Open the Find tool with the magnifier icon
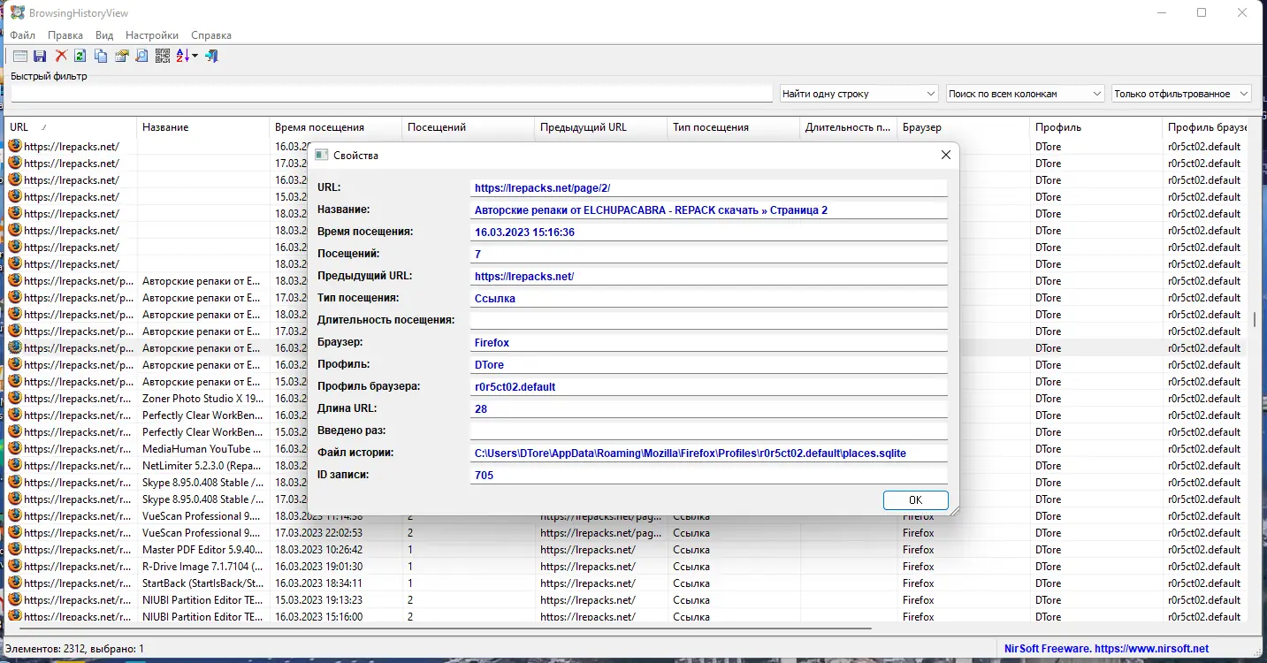The height and width of the screenshot is (663, 1267). point(141,57)
